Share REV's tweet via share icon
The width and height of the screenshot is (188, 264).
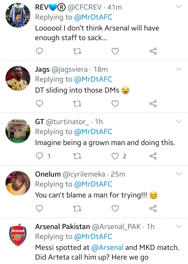[x=153, y=51]
